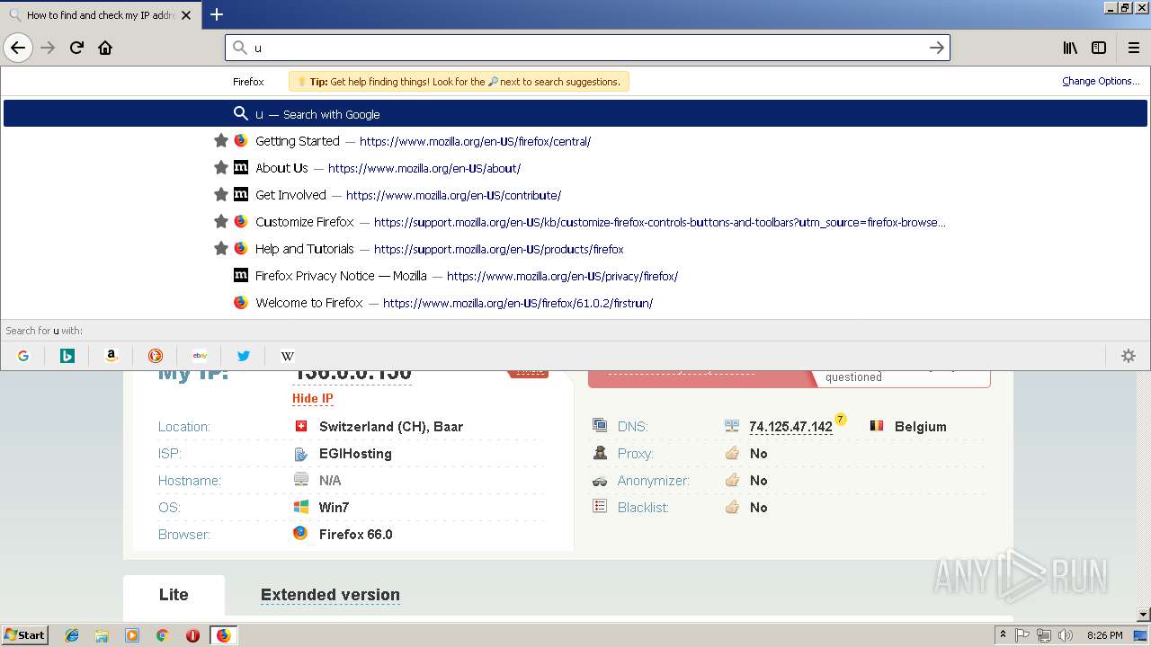Search with Twitter one-off icon
This screenshot has height=647, width=1151.
point(243,356)
